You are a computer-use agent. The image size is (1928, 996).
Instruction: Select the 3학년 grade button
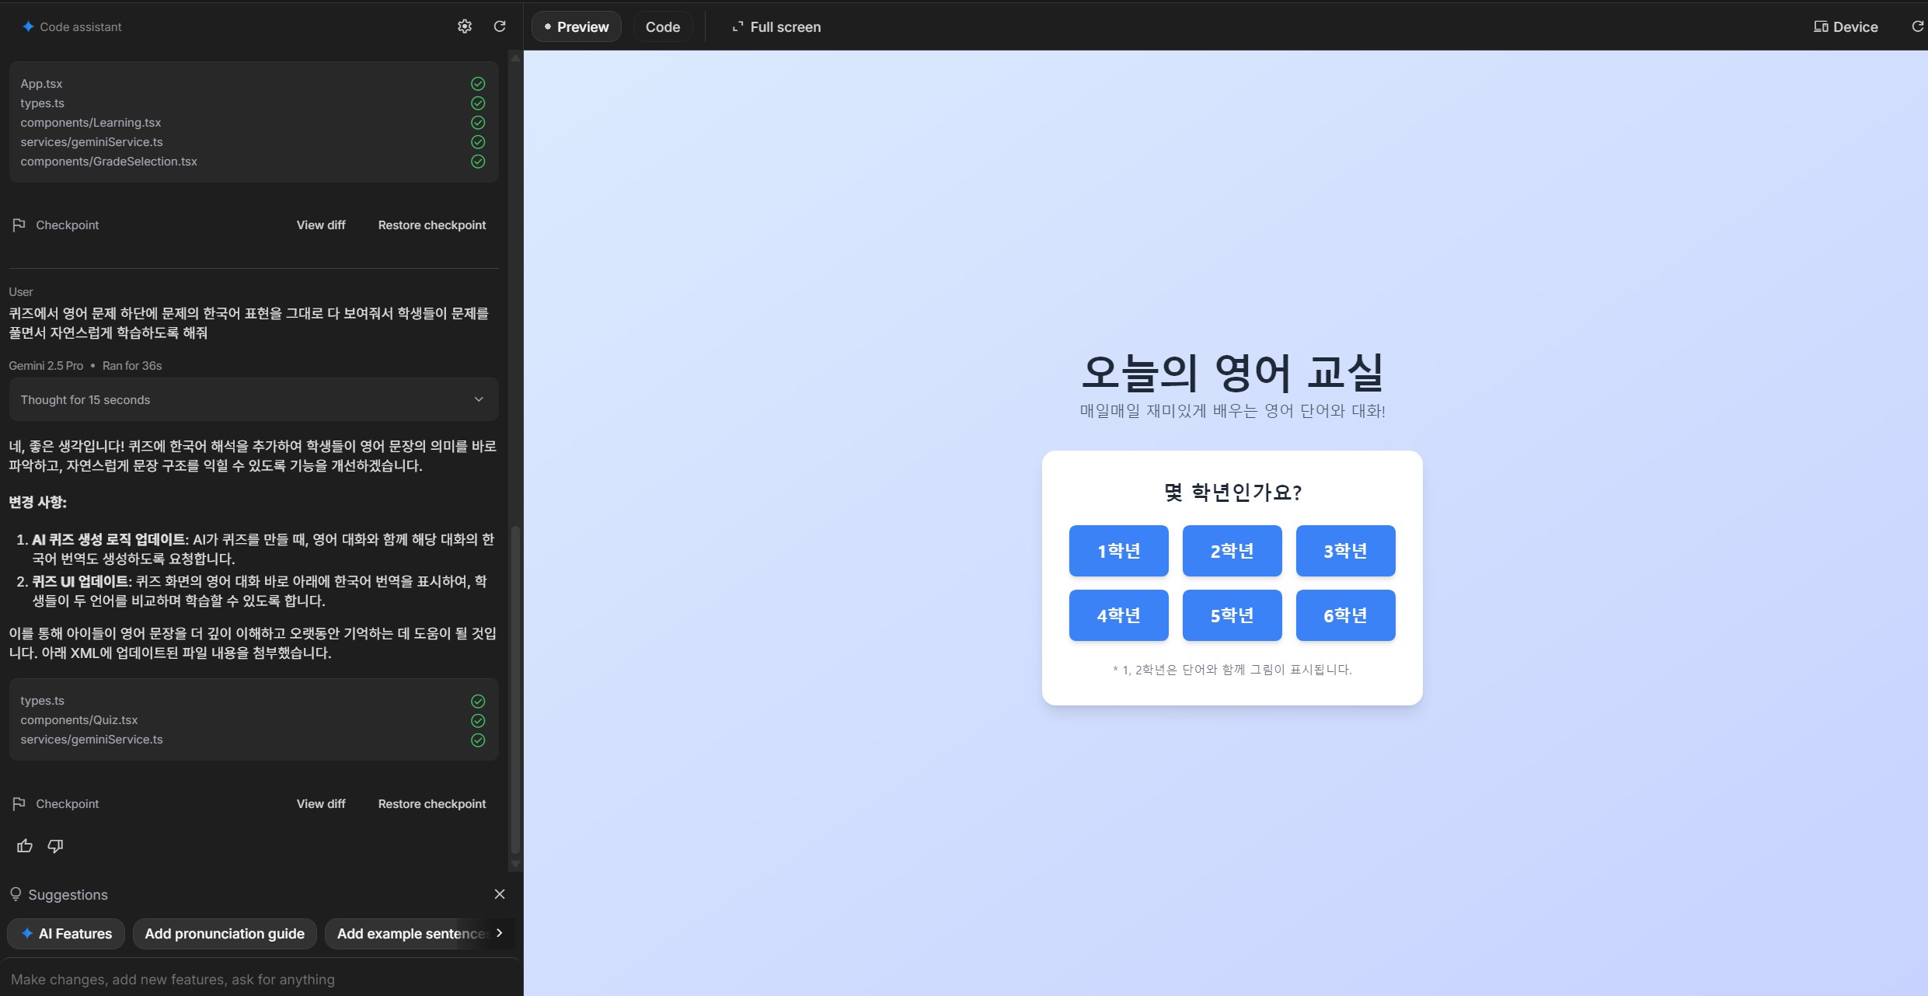point(1345,551)
